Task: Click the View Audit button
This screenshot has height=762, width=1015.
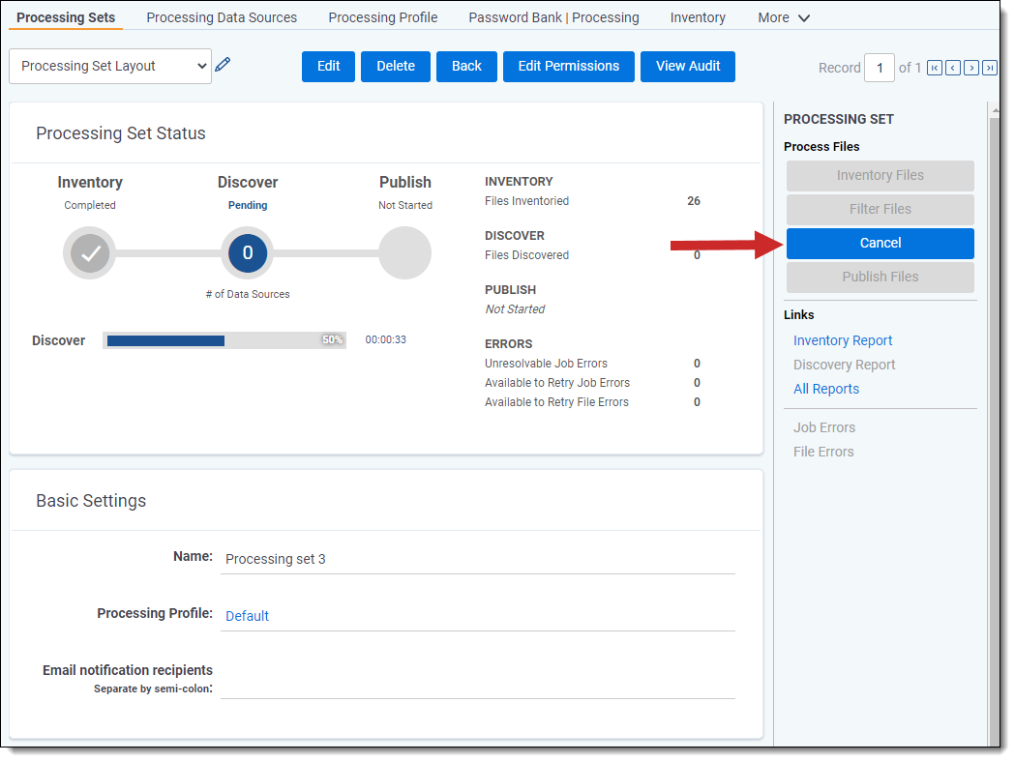Action: (687, 67)
